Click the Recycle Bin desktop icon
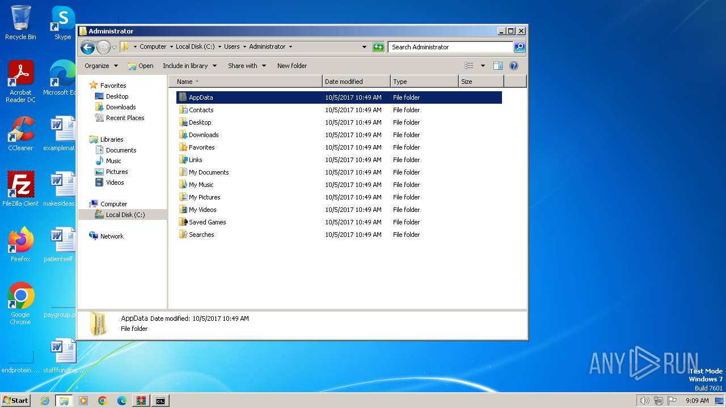 [20, 23]
